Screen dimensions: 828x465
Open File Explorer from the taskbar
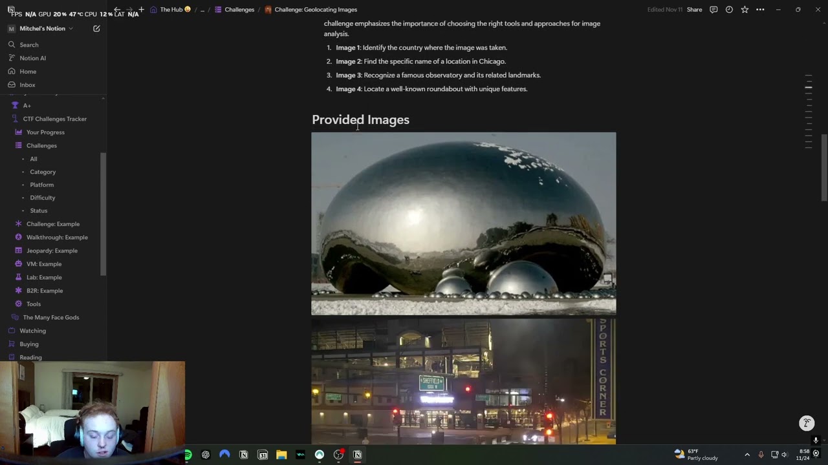281,455
